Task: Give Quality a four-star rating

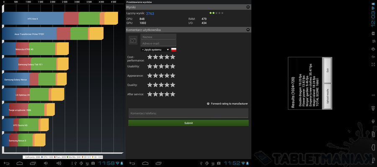Action: [167, 85]
